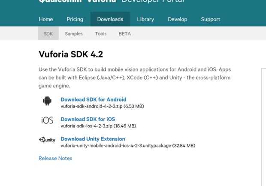Click Download SDK for Android link
Screen dimensions: 266x186
point(94,99)
